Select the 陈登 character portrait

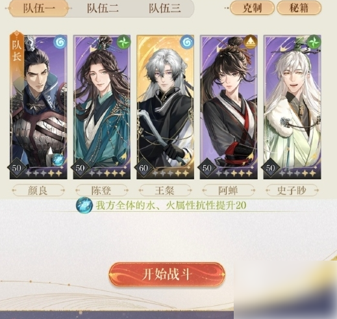pyautogui.click(x=102, y=107)
